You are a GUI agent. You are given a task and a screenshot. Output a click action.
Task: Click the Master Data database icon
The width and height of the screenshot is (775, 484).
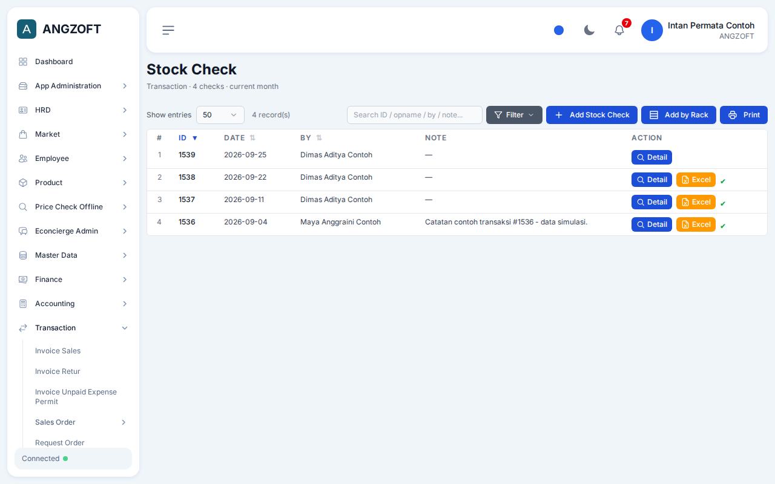point(23,255)
